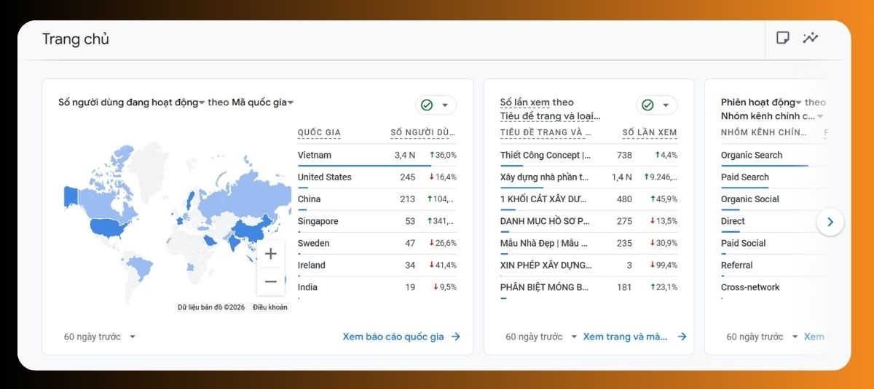
Task: Open the Mã quốc gia dimension dropdown
Action: pyautogui.click(x=291, y=103)
